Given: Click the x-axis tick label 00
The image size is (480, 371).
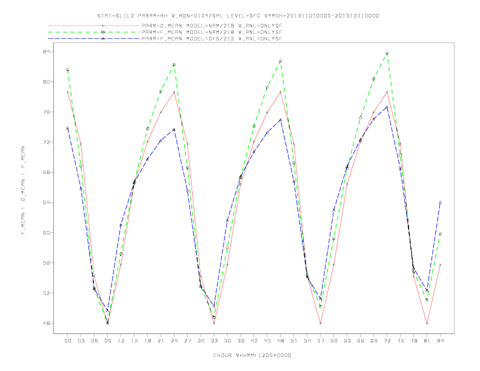Looking at the screenshot, I should [68, 341].
